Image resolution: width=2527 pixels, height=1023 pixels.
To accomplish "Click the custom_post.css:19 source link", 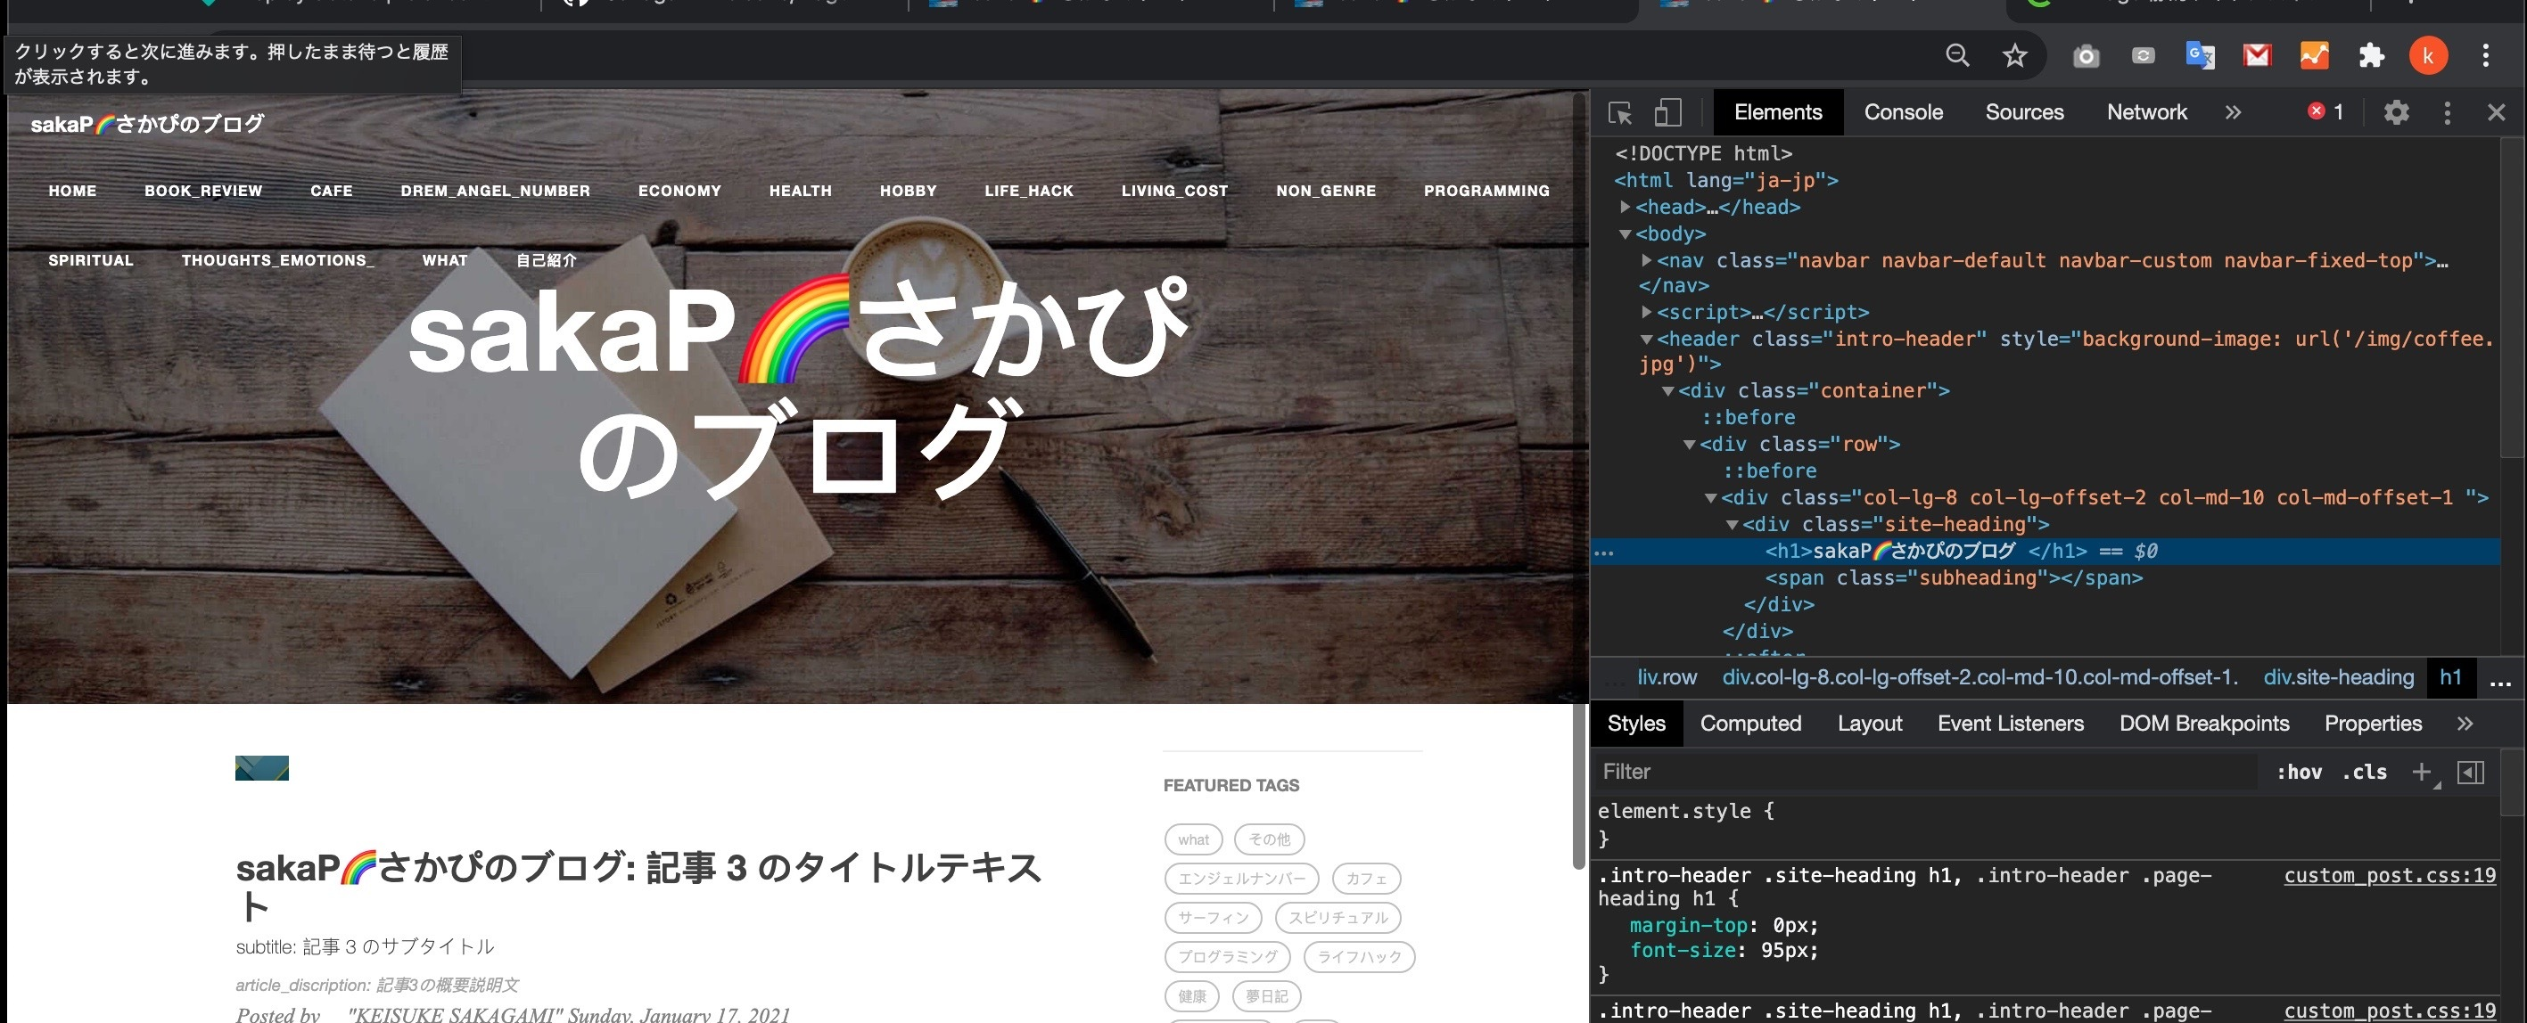I will (x=2389, y=875).
